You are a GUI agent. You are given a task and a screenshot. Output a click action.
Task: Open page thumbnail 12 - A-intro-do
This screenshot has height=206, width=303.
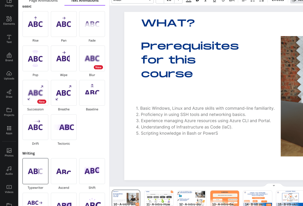point(192,198)
